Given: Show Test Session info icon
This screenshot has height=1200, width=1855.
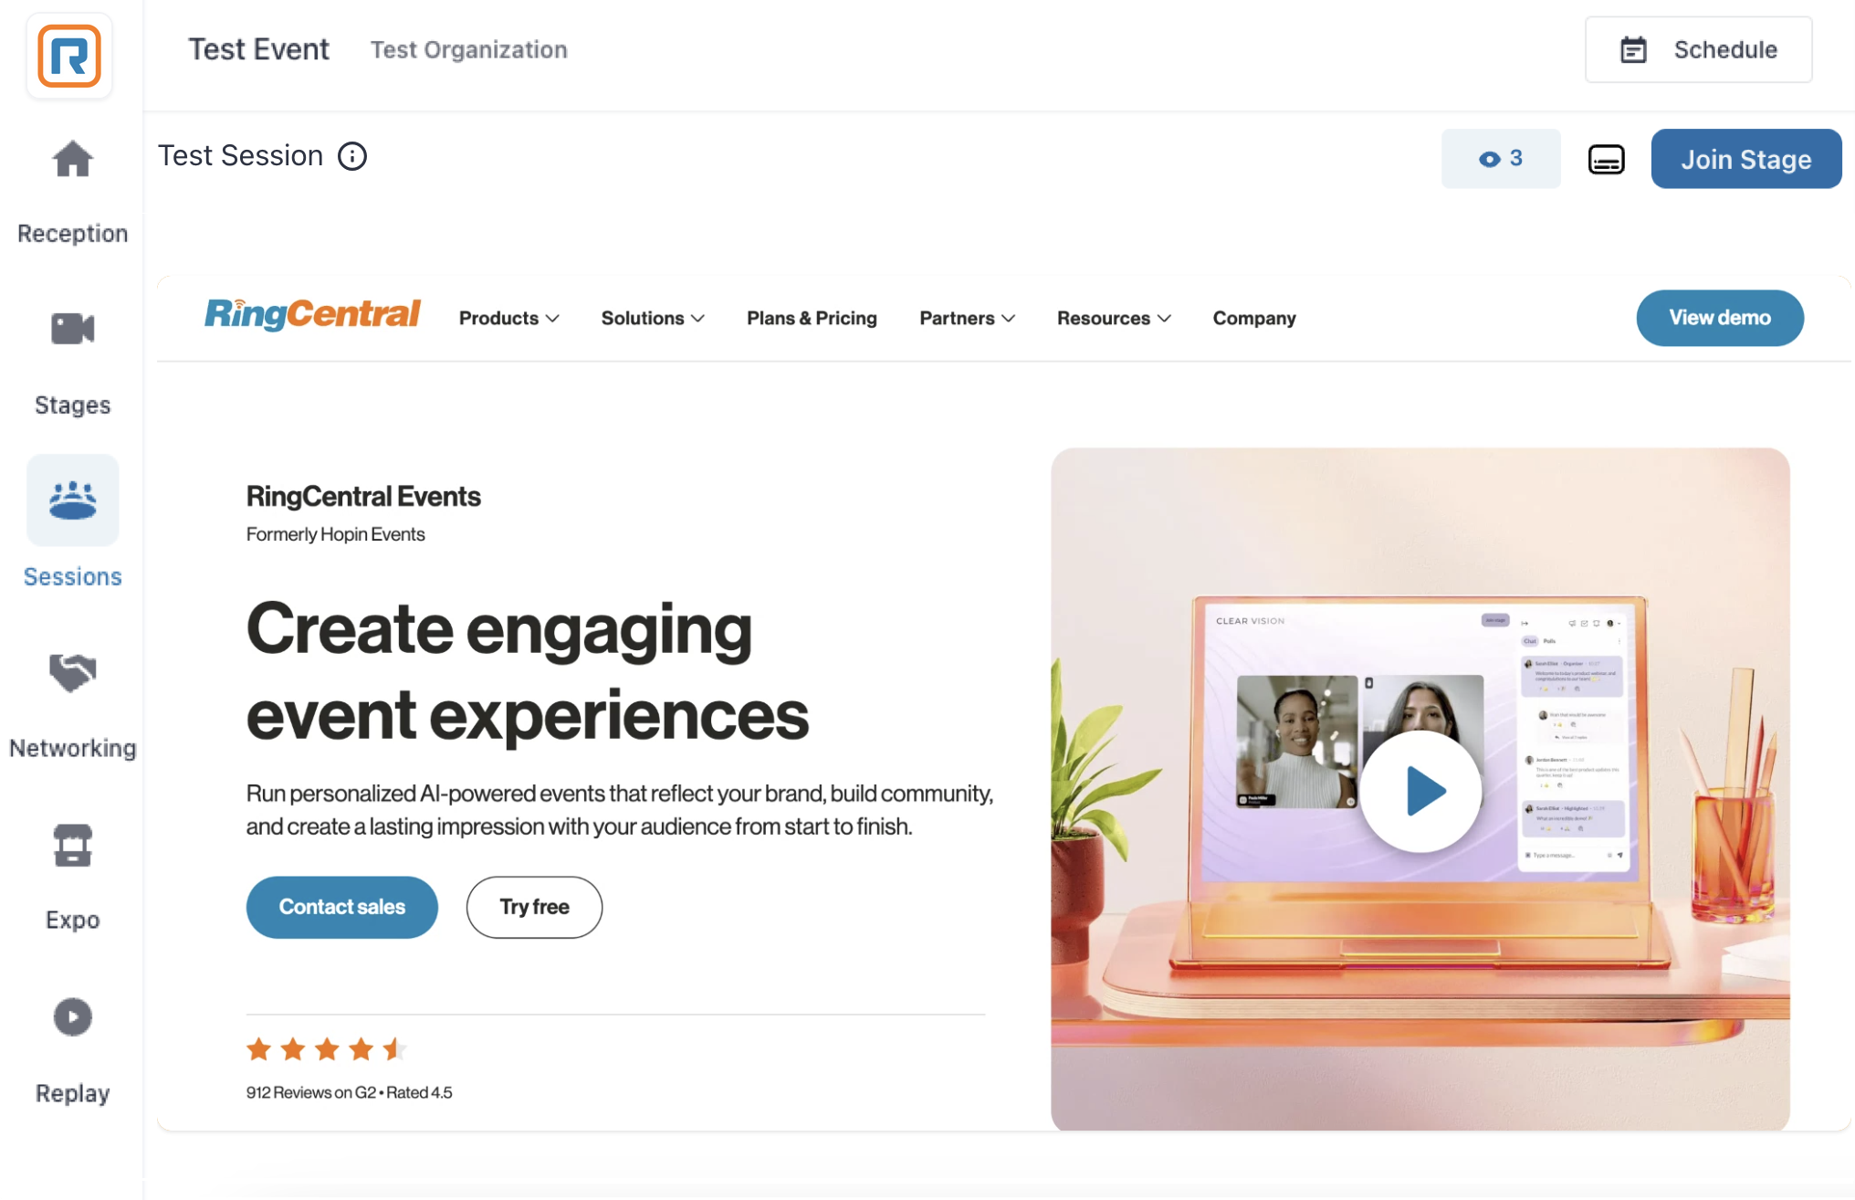Looking at the screenshot, I should click(352, 156).
